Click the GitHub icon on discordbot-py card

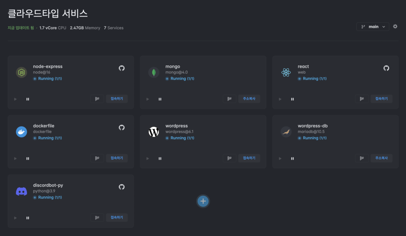point(122,187)
